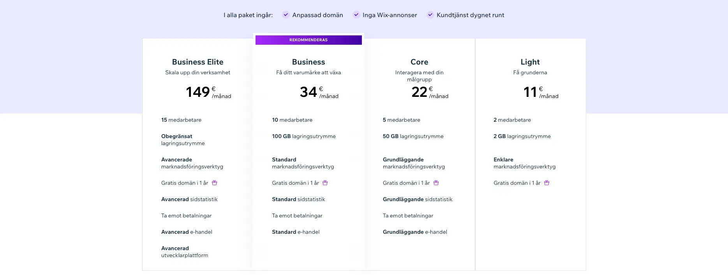Click 'Standard marknadsföringsverktyg' feature
Viewport: 728px width, 275px height.
click(303, 163)
